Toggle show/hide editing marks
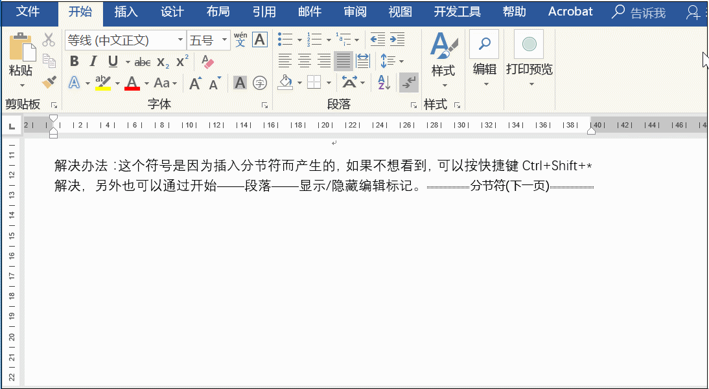 409,83
